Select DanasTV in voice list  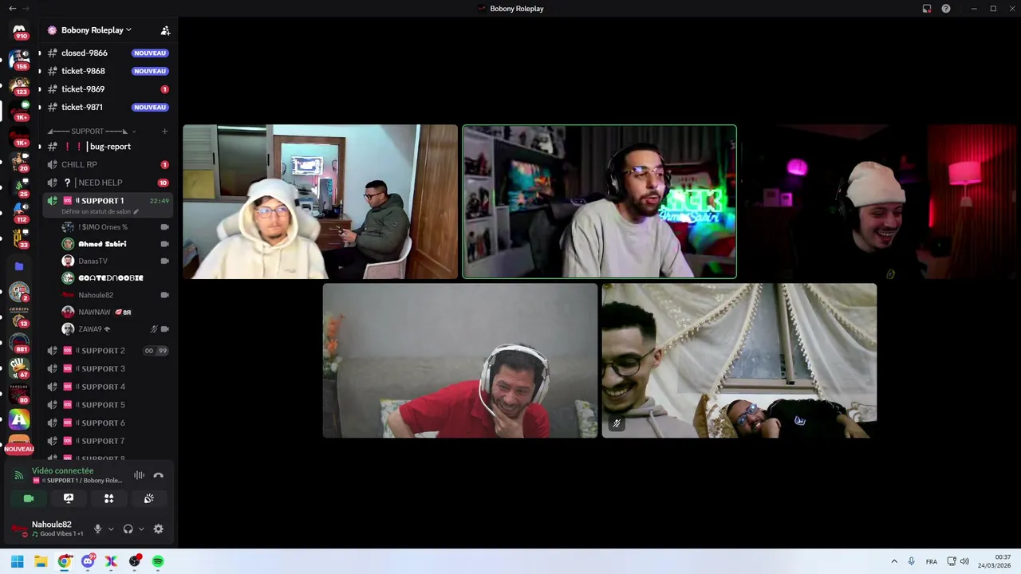116,261
